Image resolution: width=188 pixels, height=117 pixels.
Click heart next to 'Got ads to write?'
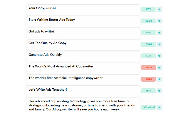click(160, 32)
